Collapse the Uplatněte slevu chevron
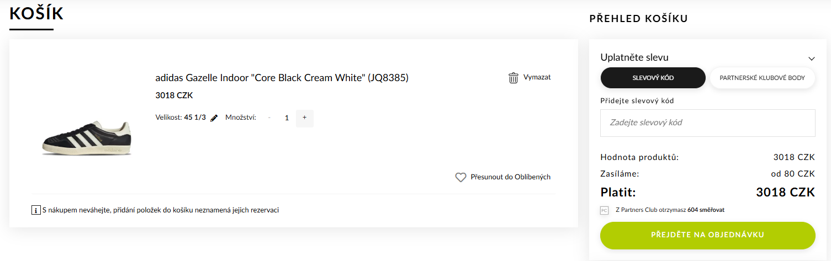The width and height of the screenshot is (831, 261). point(811,58)
